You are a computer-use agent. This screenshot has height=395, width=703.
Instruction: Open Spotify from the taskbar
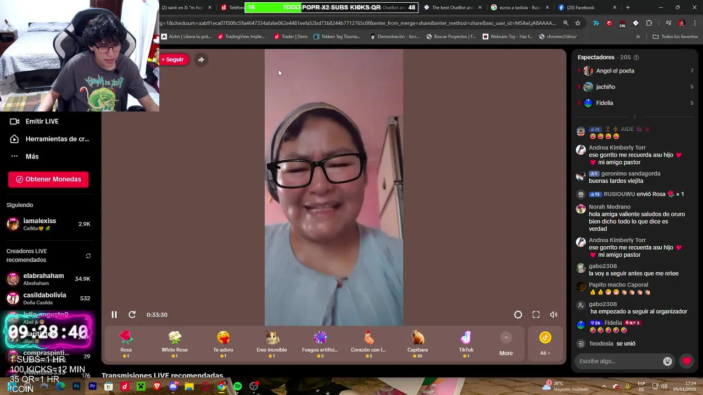pos(237,387)
